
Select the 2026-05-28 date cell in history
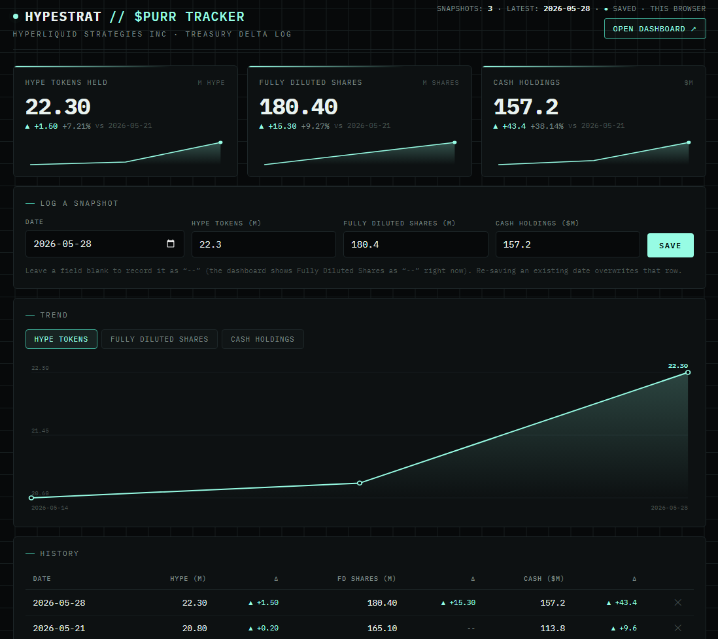point(59,603)
